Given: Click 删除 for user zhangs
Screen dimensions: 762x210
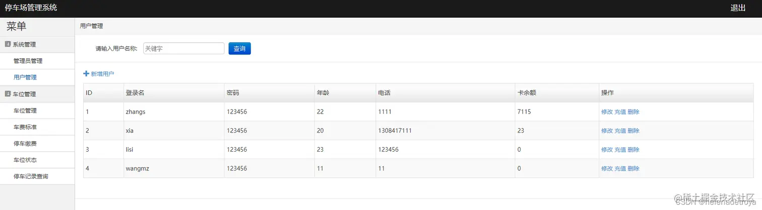Looking at the screenshot, I should click(633, 112).
